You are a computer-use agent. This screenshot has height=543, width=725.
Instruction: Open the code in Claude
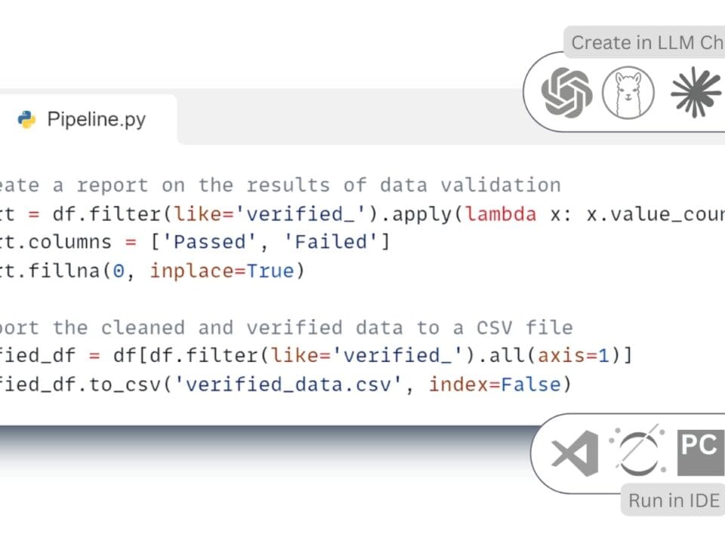click(696, 93)
